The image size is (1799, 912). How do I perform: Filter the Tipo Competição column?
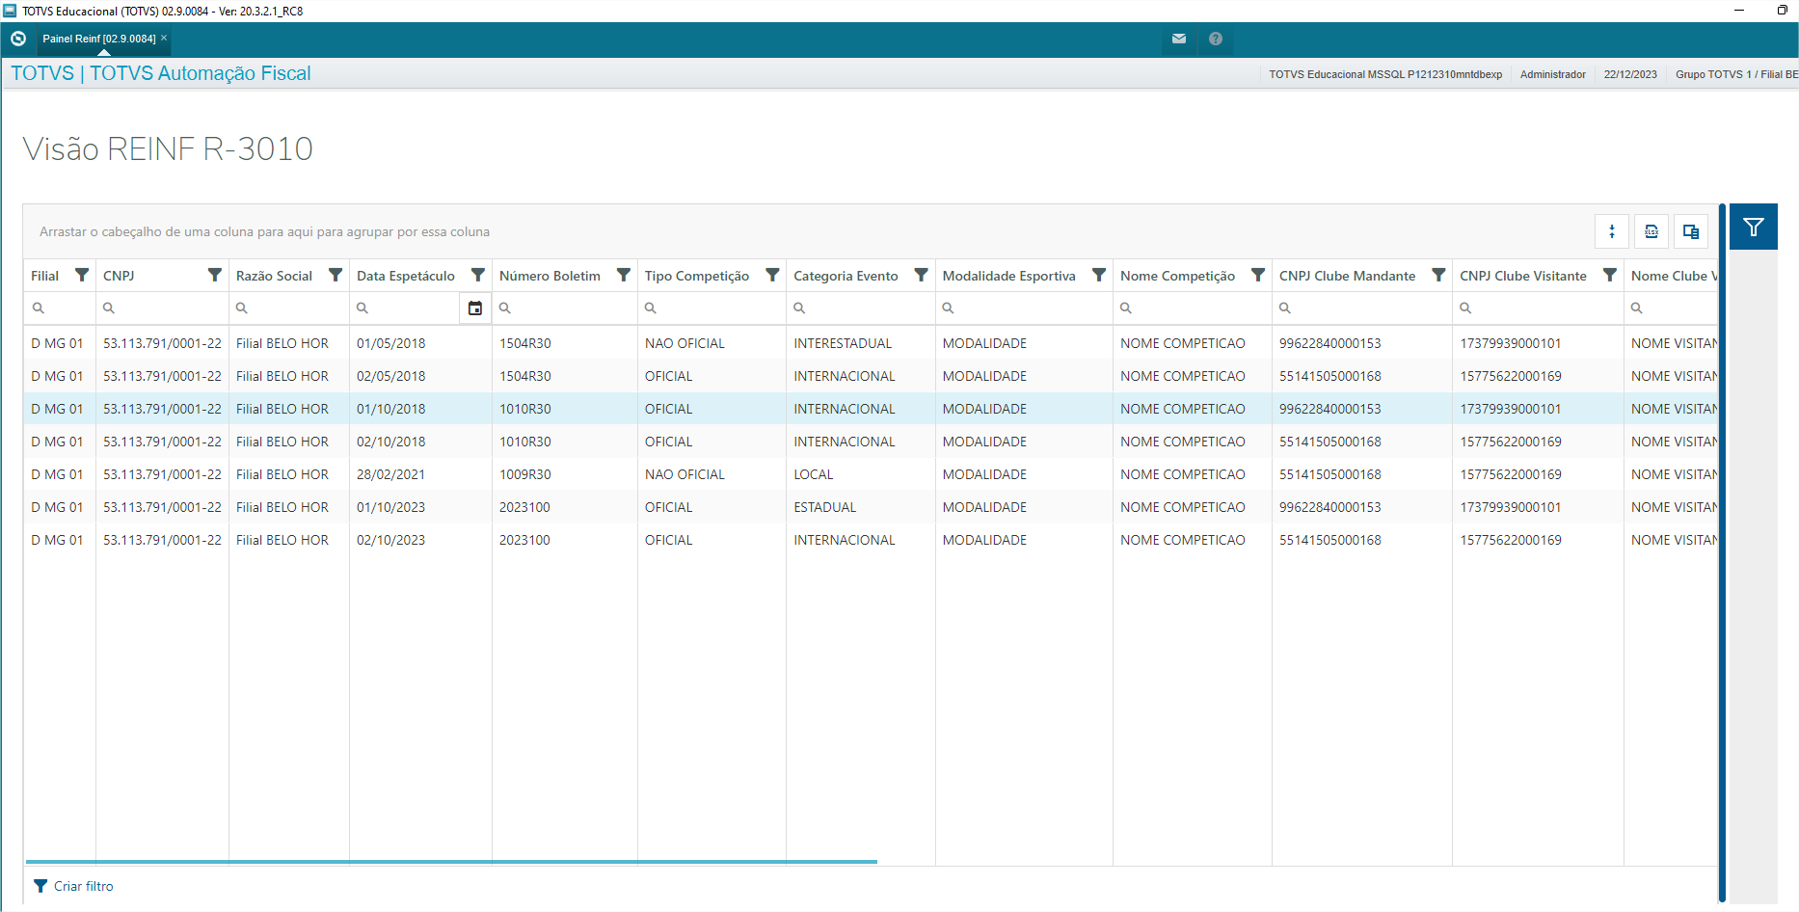[772, 275]
